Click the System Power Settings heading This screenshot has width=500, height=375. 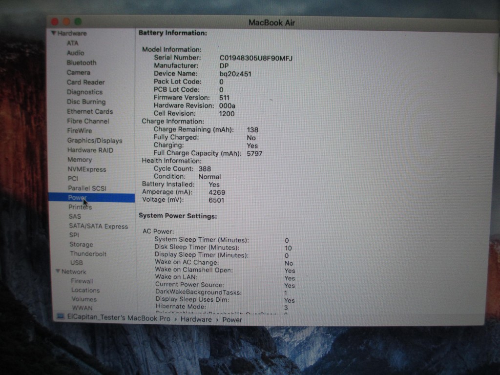(x=178, y=216)
